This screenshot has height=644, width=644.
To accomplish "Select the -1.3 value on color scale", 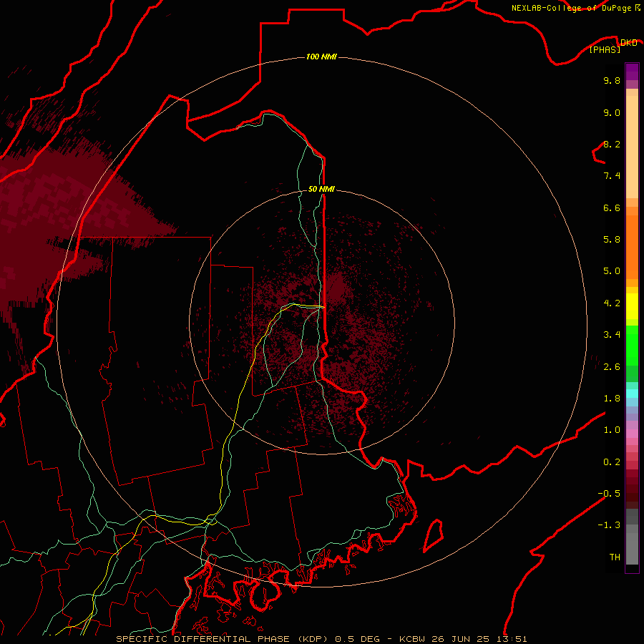I will click(x=609, y=525).
